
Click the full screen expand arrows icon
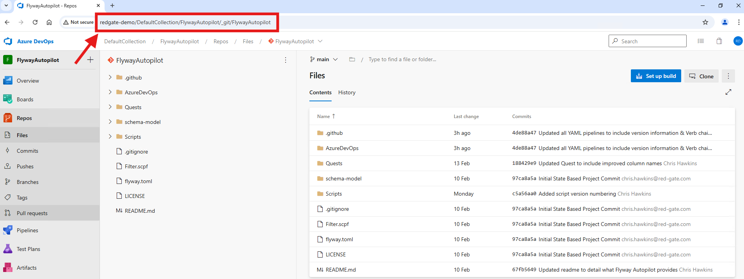728,92
